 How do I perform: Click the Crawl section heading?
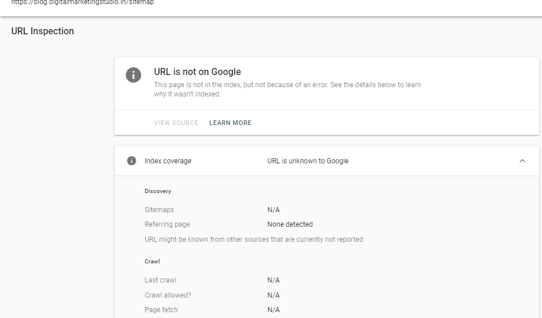tap(152, 262)
